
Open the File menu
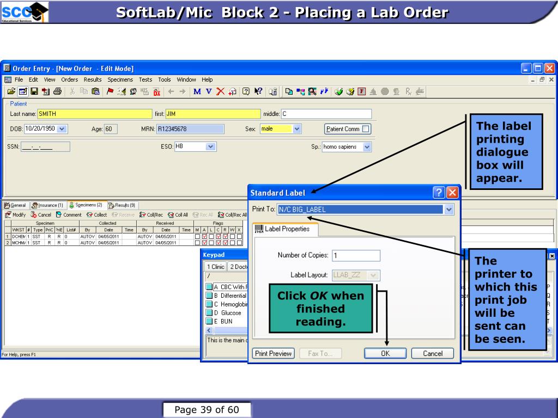click(19, 79)
